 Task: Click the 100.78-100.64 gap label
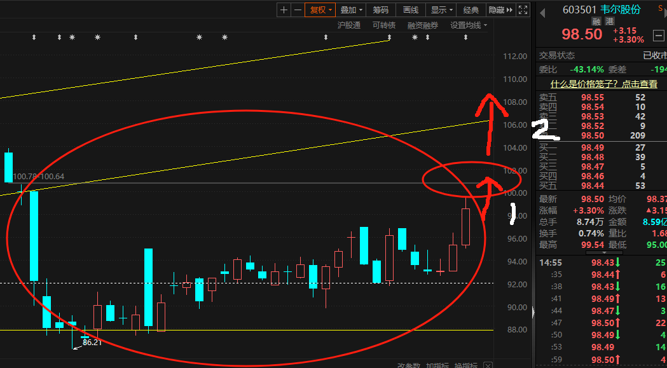(x=39, y=177)
